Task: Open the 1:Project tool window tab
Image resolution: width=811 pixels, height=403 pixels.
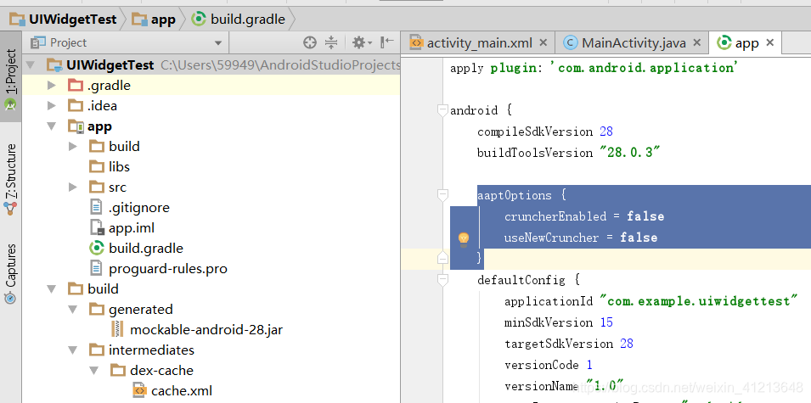Action: 10,77
